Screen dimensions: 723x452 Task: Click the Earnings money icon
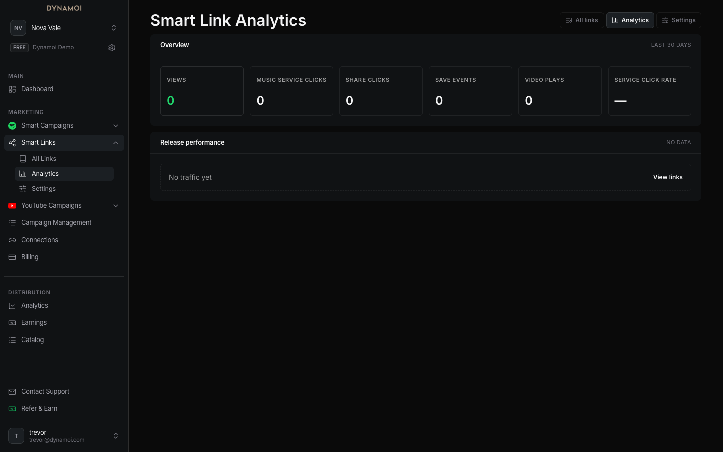[12, 323]
